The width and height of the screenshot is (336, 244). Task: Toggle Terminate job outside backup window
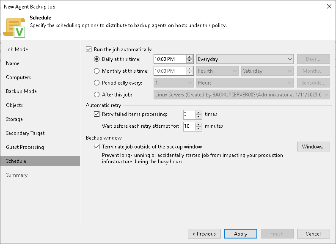click(96, 147)
